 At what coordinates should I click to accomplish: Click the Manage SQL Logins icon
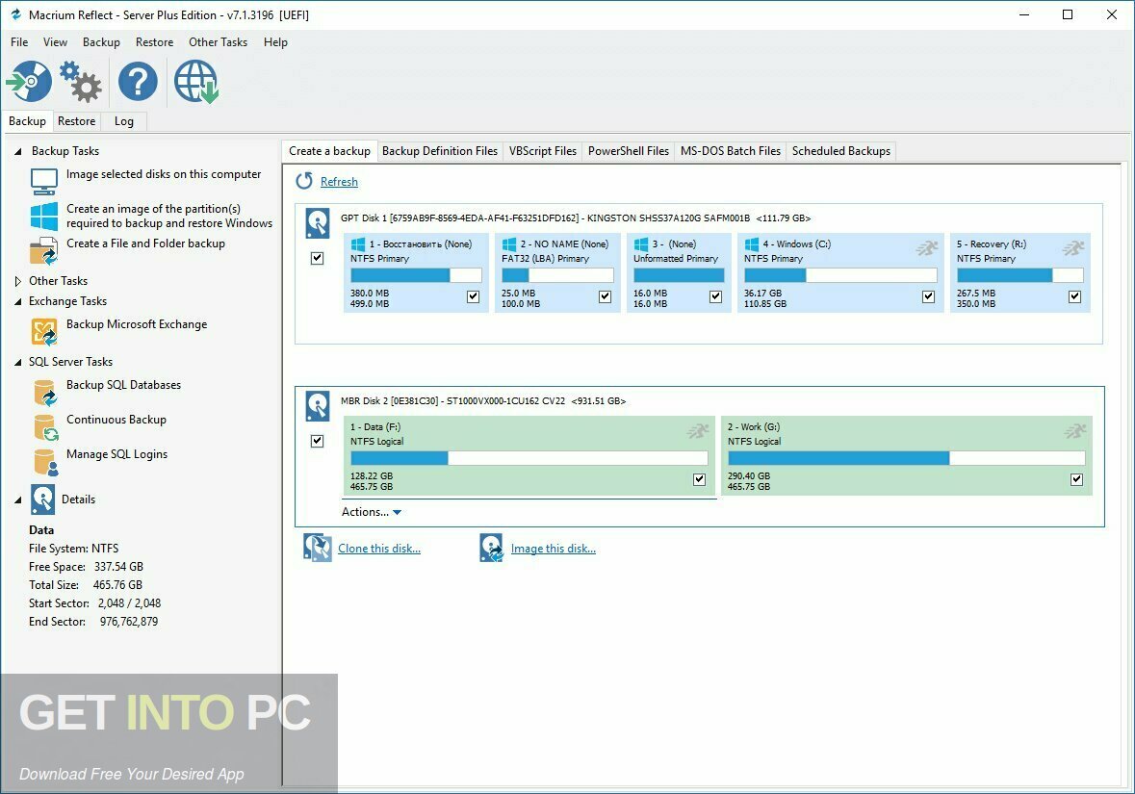45,463
